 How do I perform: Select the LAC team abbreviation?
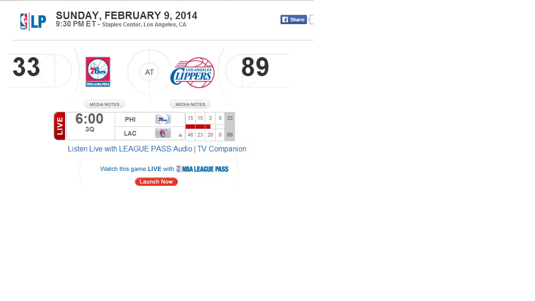(130, 133)
